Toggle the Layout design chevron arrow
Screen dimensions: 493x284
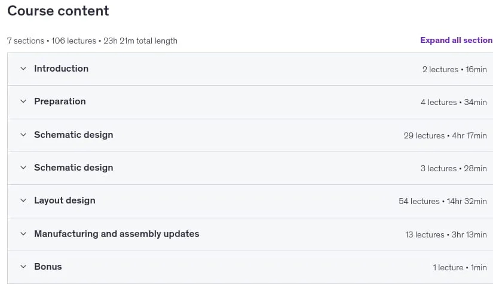point(23,200)
